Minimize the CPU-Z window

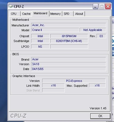95,6
